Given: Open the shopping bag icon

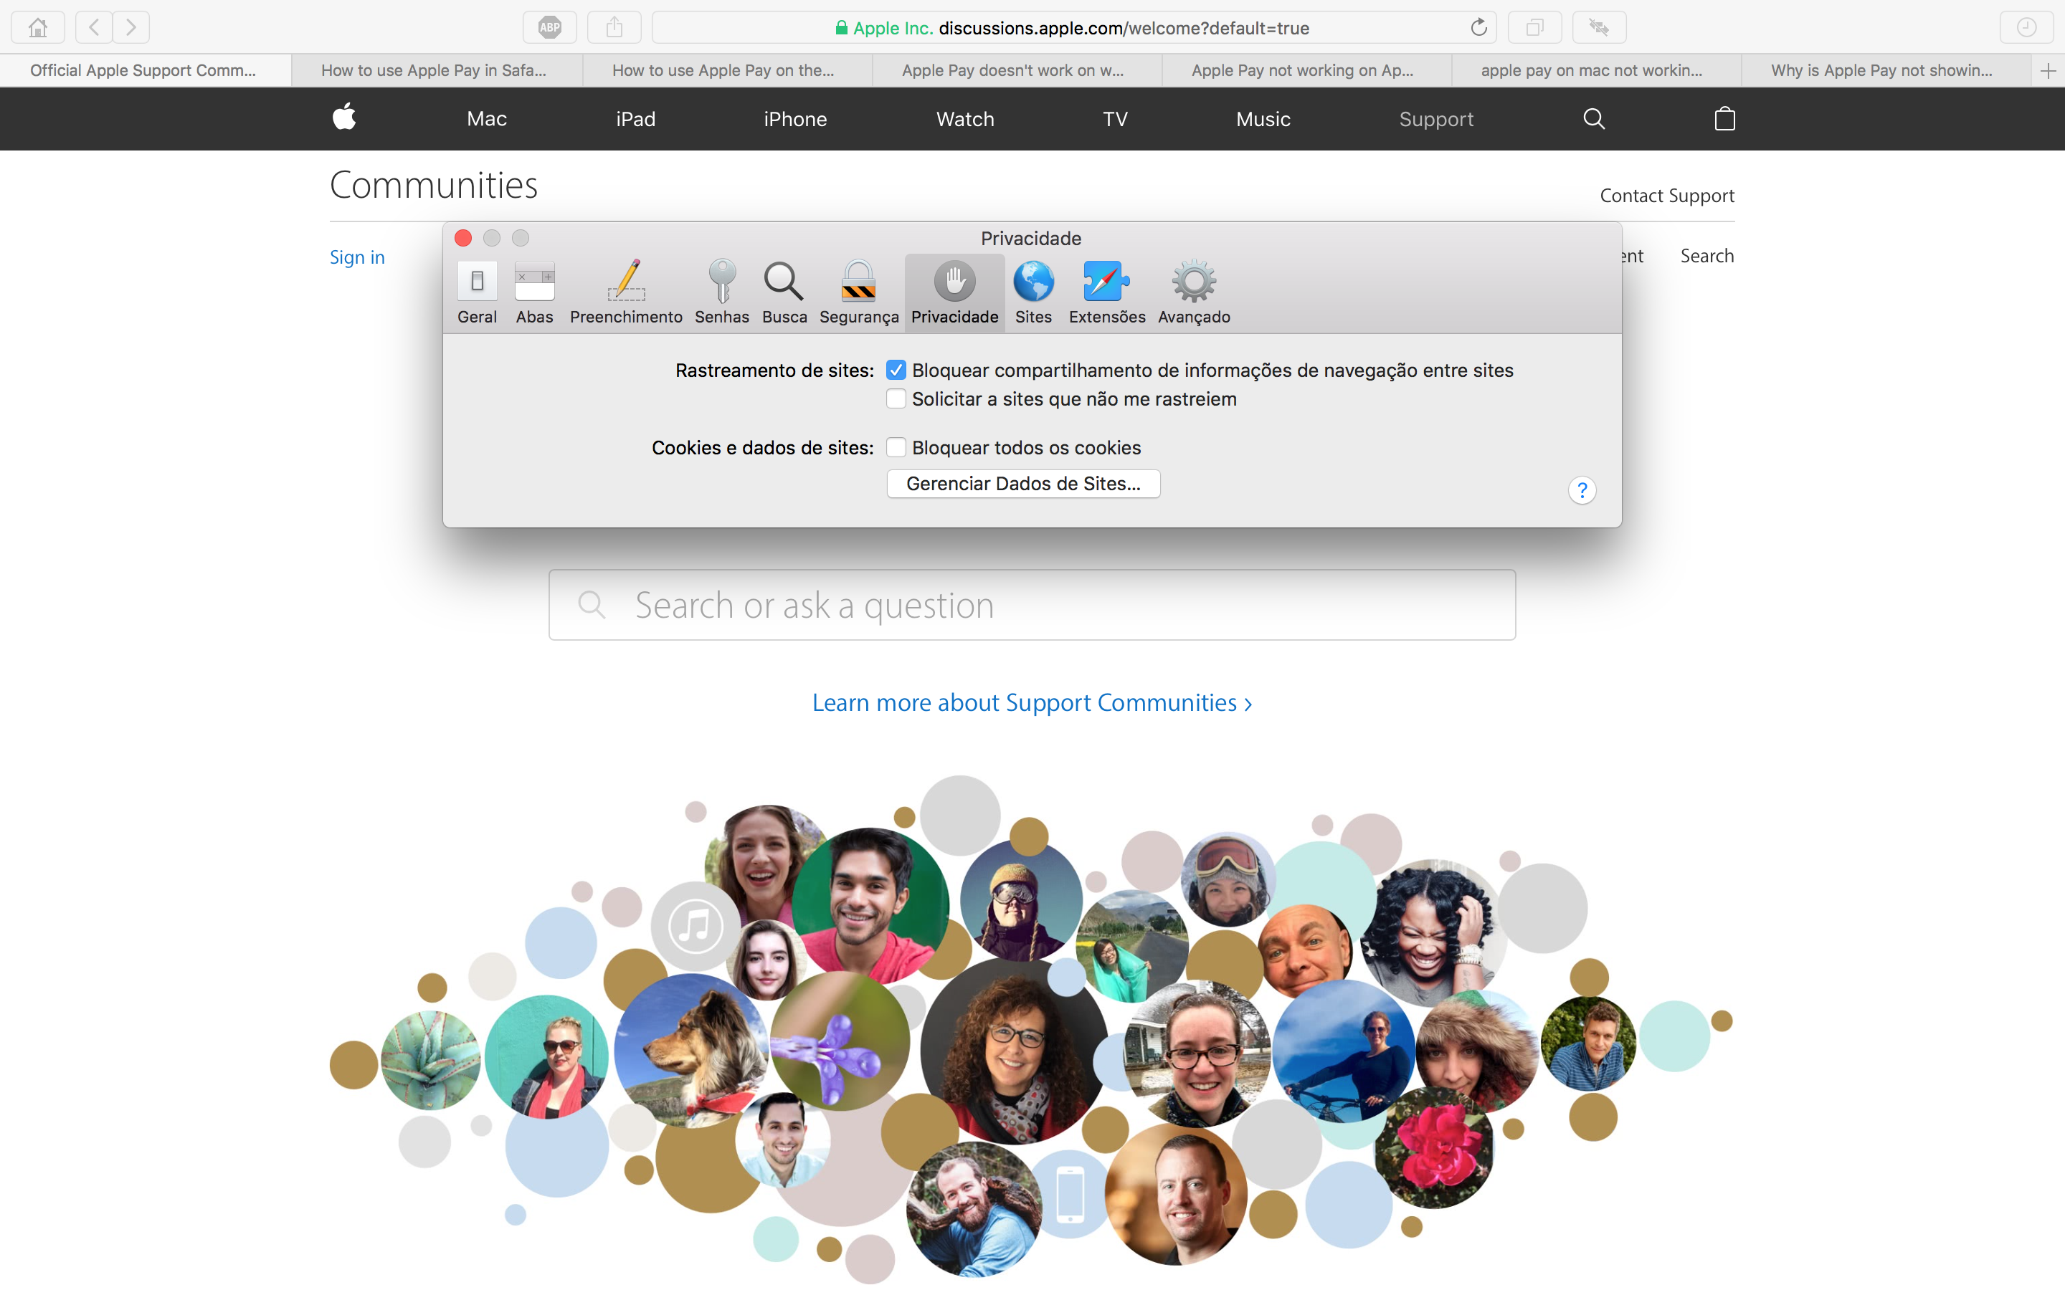Looking at the screenshot, I should click(x=1724, y=118).
